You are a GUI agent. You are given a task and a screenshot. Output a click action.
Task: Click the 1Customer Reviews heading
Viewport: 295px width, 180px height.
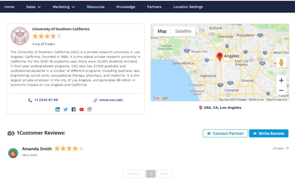(x=41, y=133)
